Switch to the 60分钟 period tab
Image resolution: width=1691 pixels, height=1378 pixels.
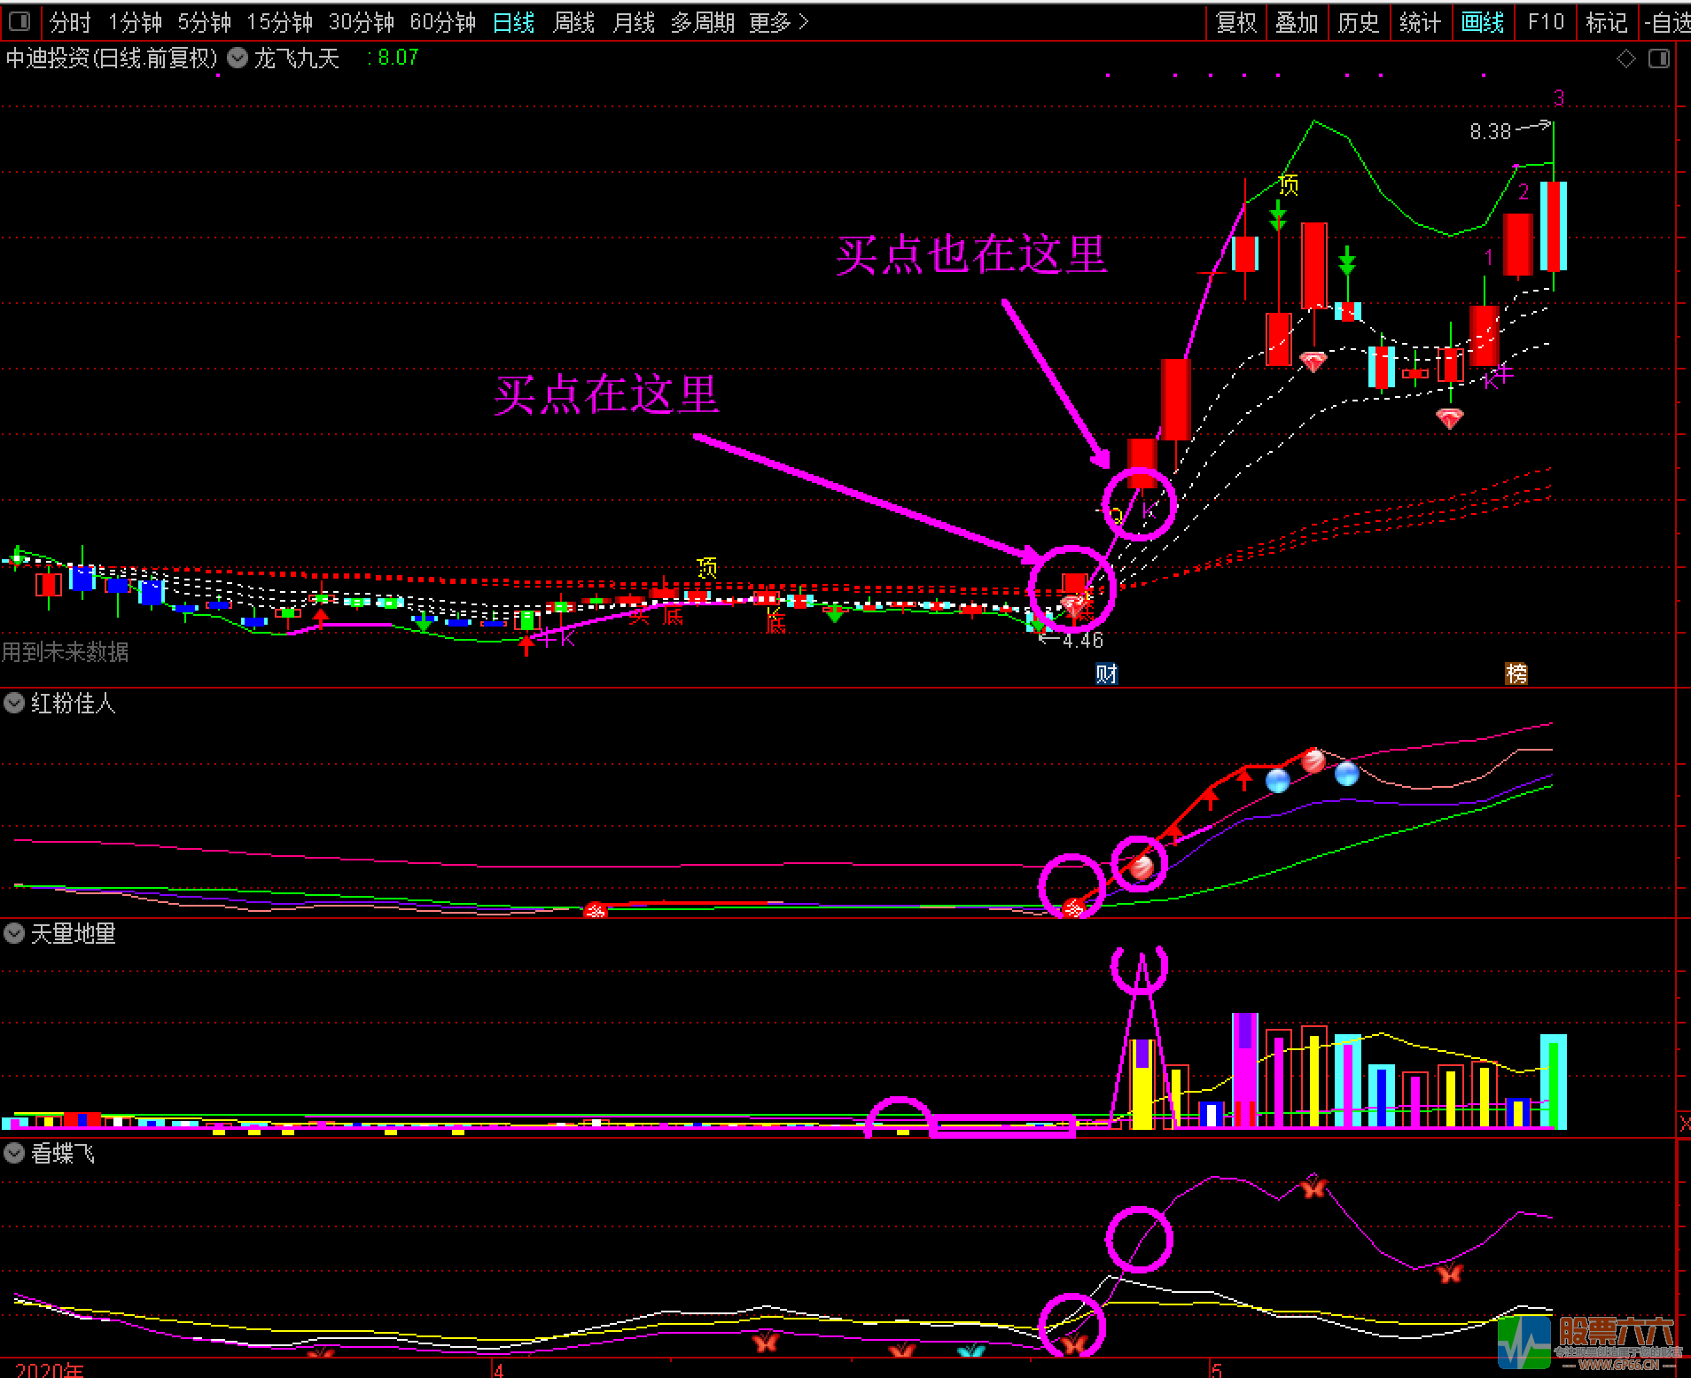click(x=442, y=22)
